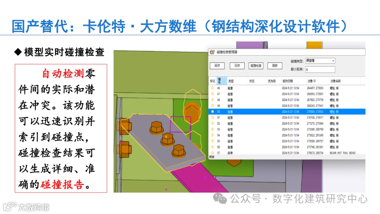Select object ID cell 268243; 271541

315,106
